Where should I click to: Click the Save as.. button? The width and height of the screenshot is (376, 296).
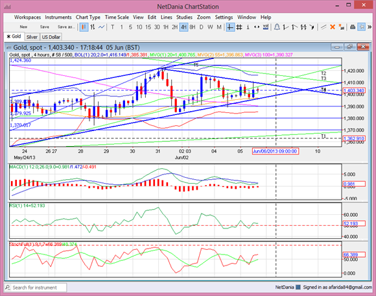[x=66, y=27]
